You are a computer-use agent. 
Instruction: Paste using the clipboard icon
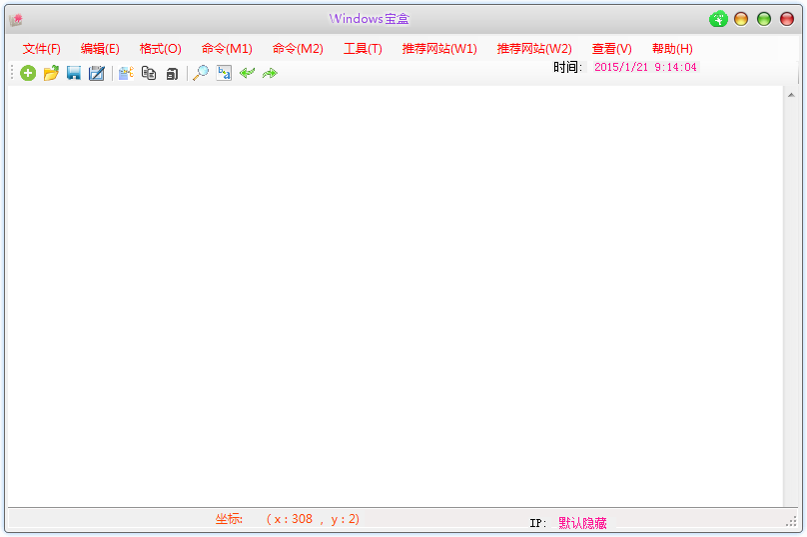pyautogui.click(x=172, y=74)
